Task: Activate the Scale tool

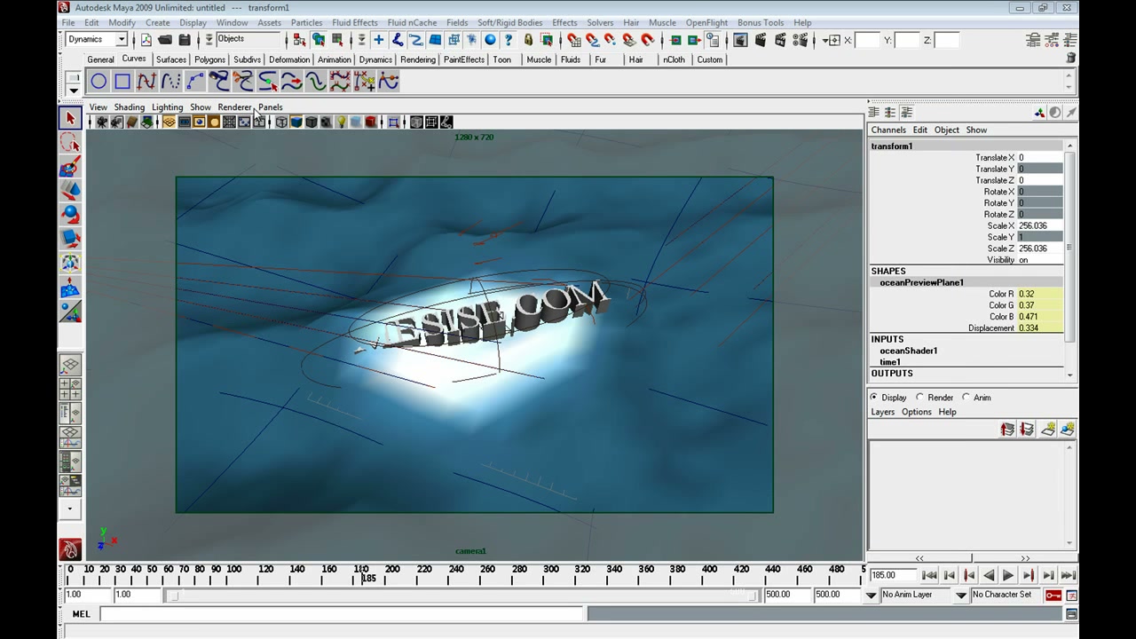Action: 70,239
